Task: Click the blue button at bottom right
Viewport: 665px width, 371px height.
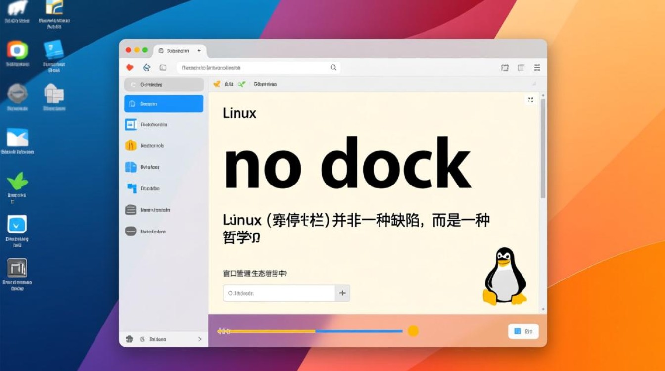Action: tap(523, 331)
